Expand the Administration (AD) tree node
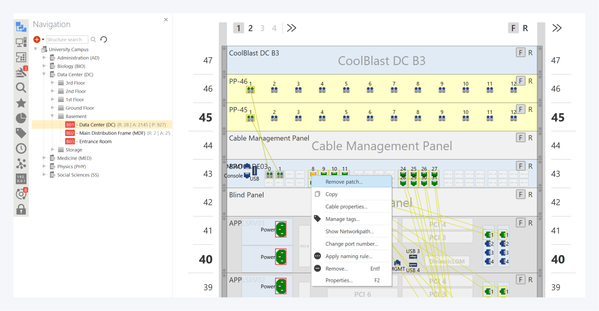This screenshot has width=599, height=311. click(x=44, y=58)
